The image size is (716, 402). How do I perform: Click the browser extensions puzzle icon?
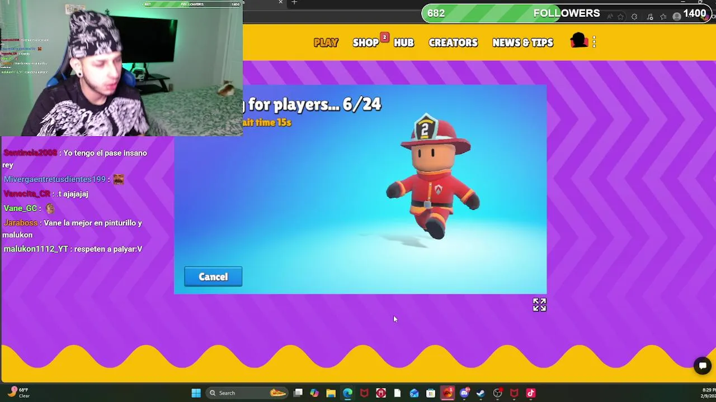635,17
